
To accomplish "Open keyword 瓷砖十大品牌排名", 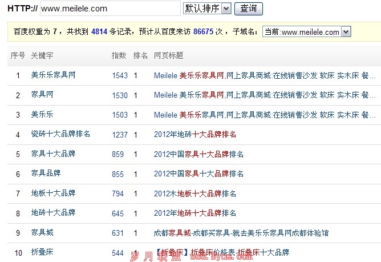I will click(x=60, y=134).
